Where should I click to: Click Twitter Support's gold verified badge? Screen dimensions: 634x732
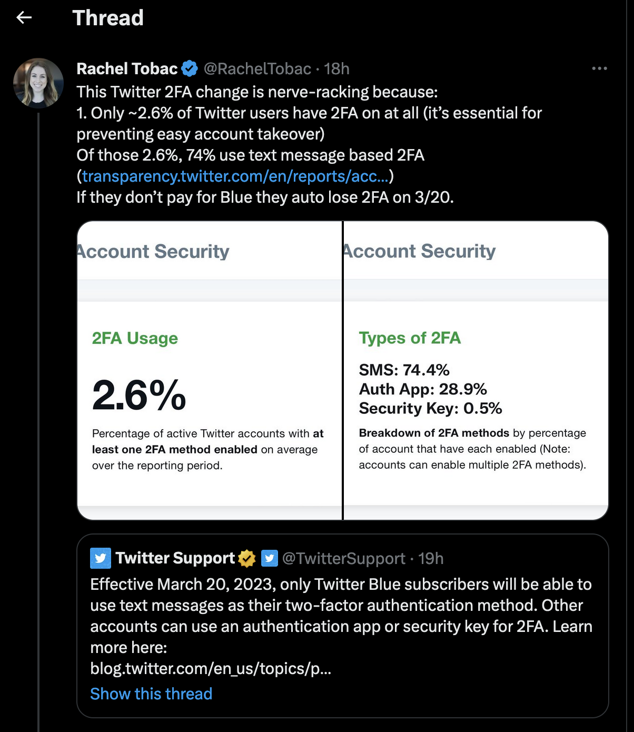pos(247,558)
